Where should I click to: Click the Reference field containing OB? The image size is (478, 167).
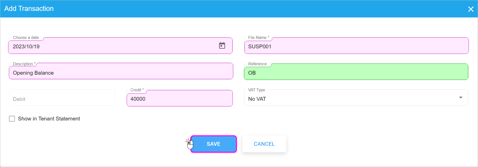(356, 73)
